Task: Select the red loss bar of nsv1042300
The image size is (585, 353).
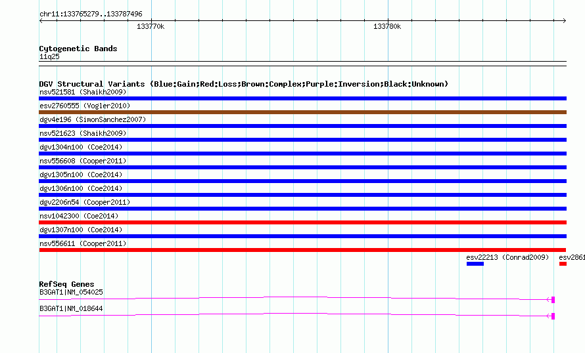Action: point(302,222)
